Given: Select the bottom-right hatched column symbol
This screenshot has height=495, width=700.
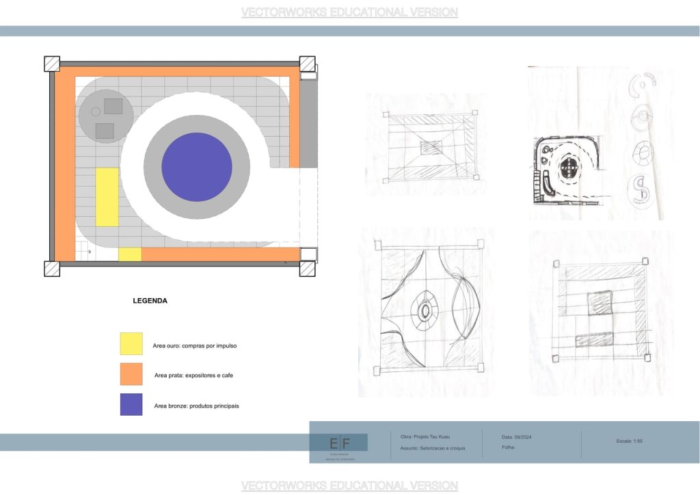Looking at the screenshot, I should (307, 269).
